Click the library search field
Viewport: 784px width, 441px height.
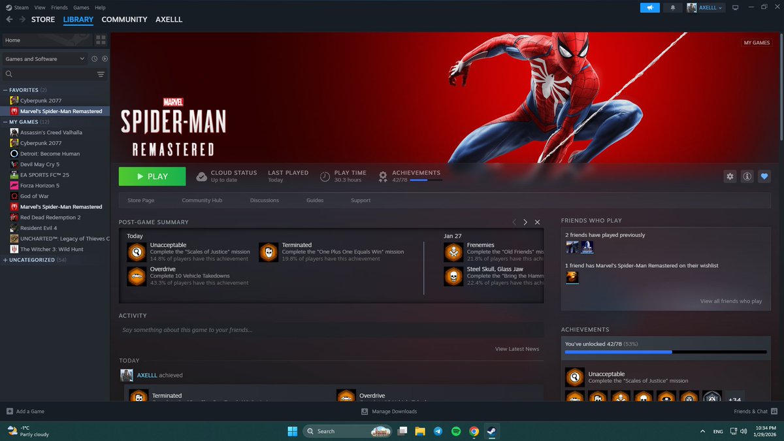point(48,74)
